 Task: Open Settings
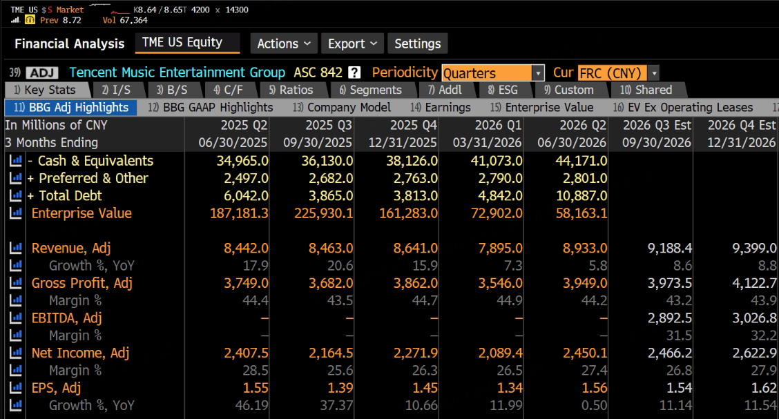417,43
